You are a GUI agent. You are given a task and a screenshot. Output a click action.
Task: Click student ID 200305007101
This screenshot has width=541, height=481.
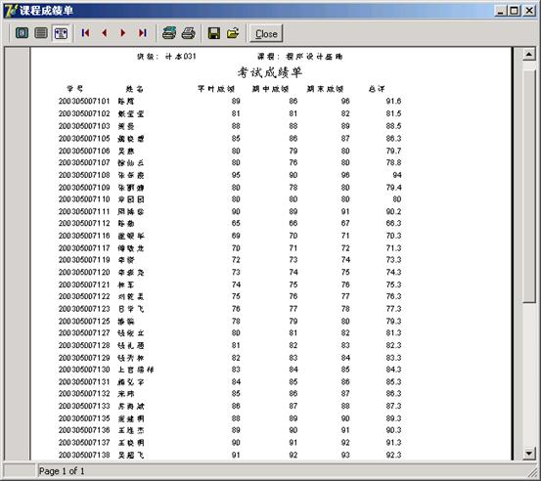click(x=84, y=101)
